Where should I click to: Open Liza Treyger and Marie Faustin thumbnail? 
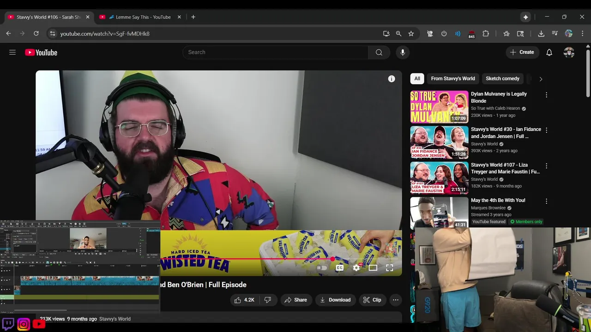tap(439, 178)
